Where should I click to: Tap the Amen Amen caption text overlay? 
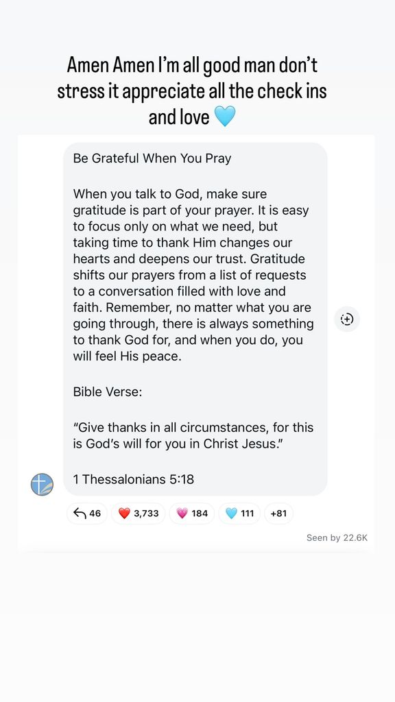click(197, 90)
